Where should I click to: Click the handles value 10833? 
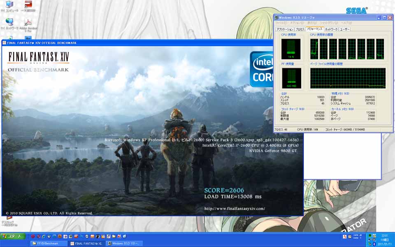point(321,97)
